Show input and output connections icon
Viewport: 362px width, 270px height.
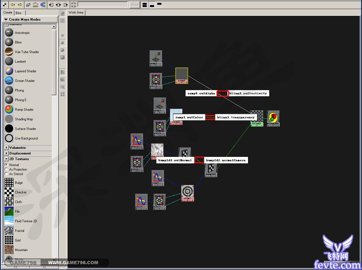[x=58, y=5]
